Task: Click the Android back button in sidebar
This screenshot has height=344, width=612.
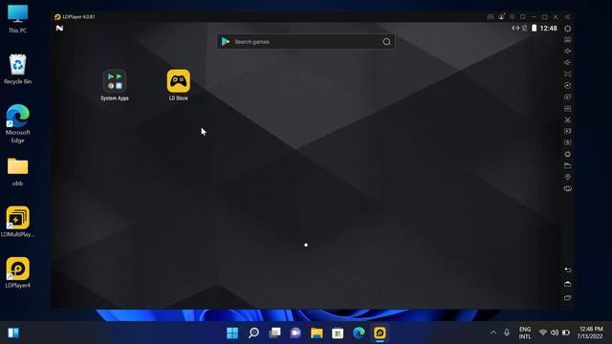Action: click(x=567, y=269)
